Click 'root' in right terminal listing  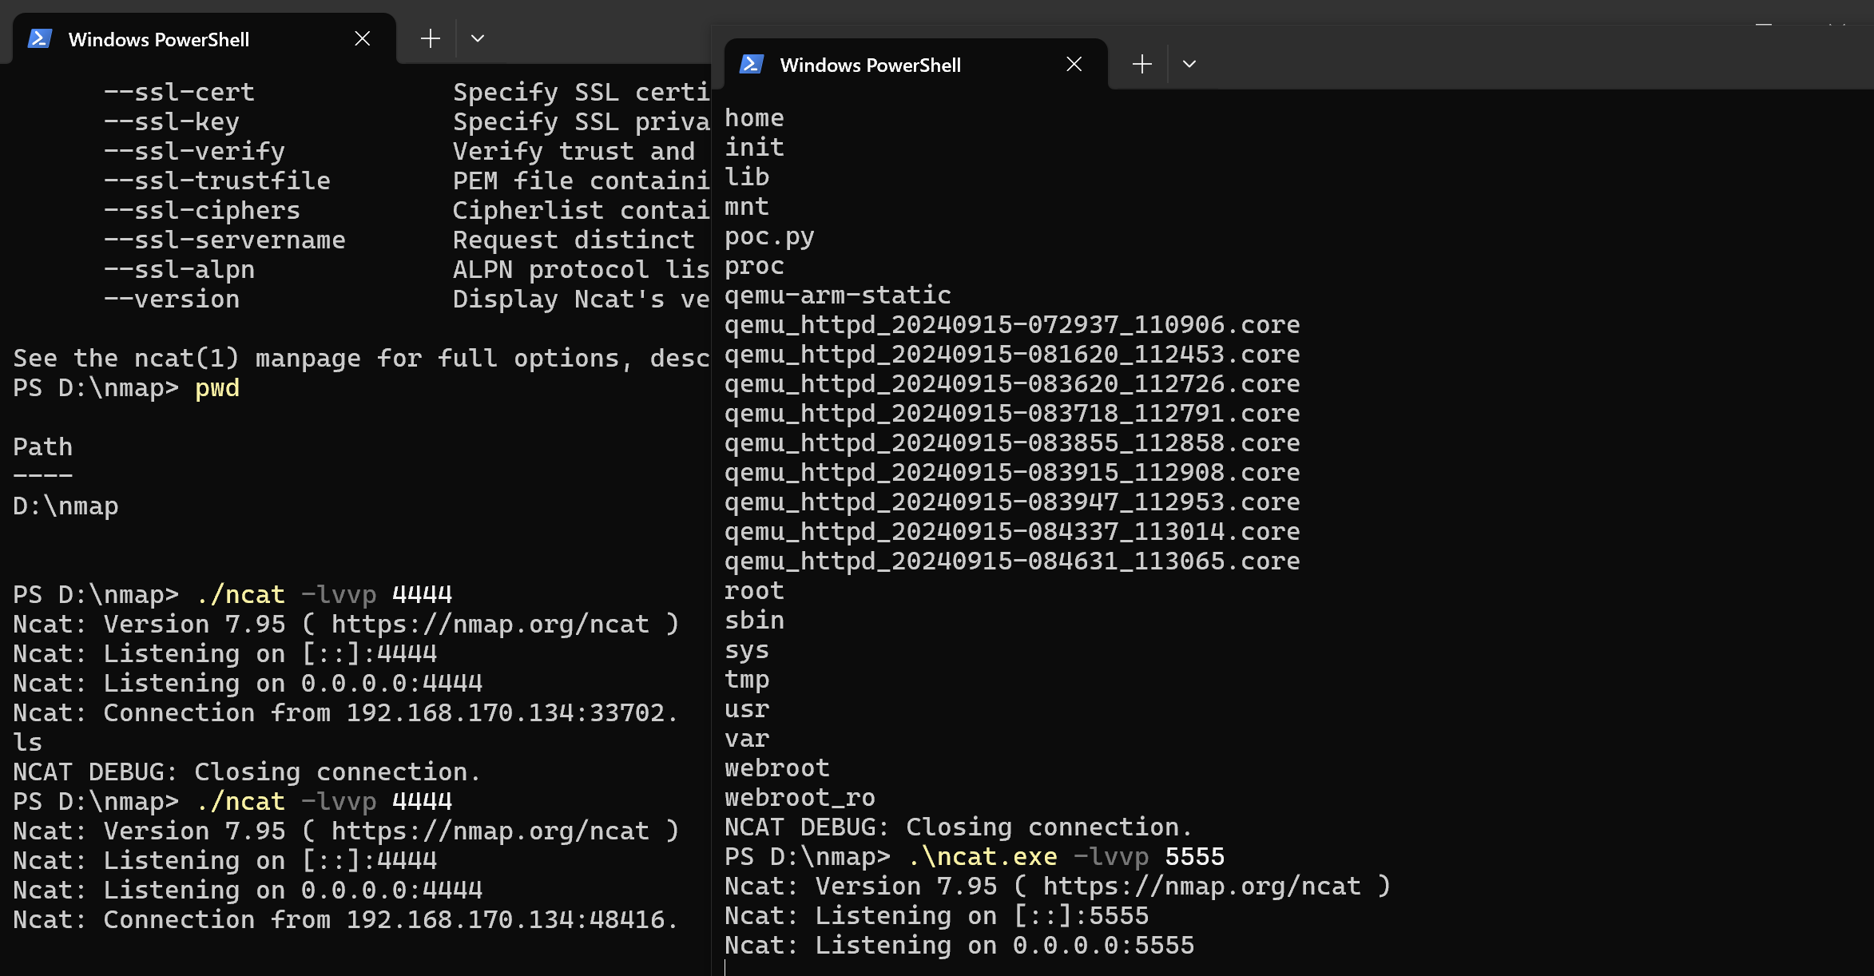pyautogui.click(x=754, y=591)
